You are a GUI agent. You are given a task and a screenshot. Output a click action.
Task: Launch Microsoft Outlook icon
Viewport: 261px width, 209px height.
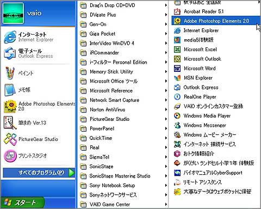point(177,59)
